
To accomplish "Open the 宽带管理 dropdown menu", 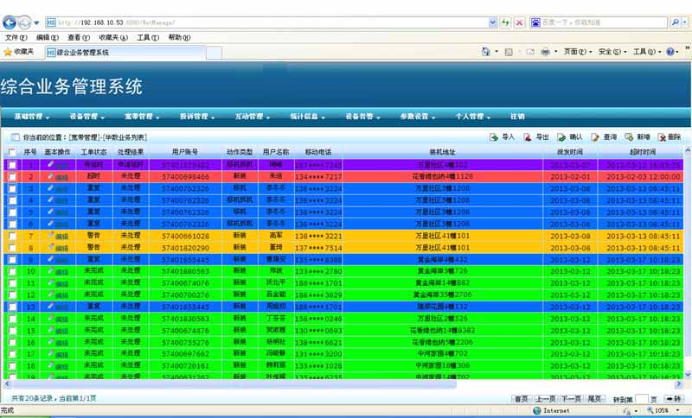I will point(142,116).
